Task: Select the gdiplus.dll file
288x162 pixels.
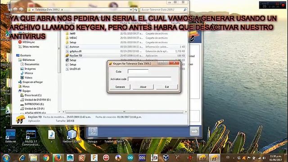Action: 75,51
